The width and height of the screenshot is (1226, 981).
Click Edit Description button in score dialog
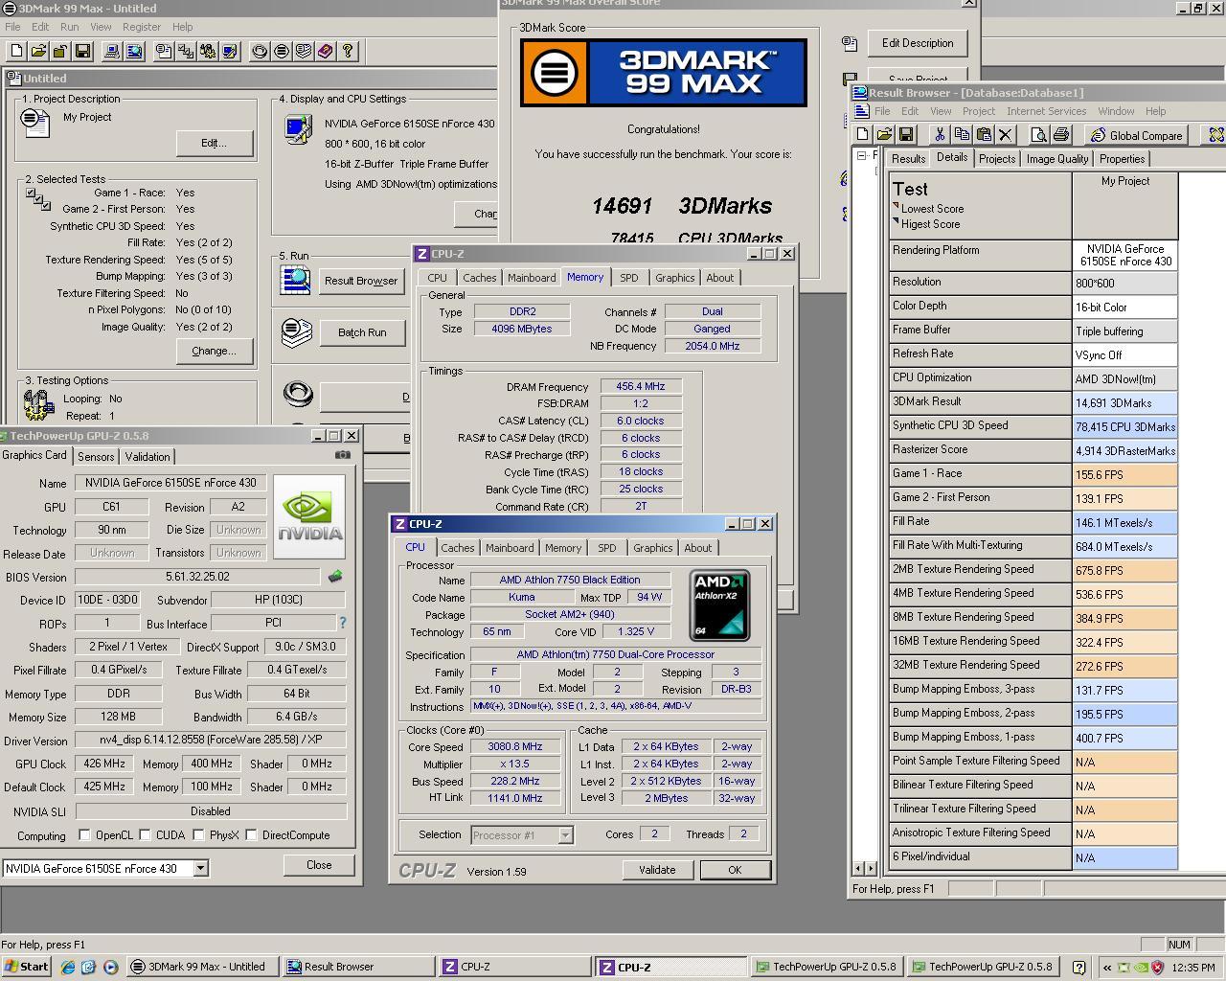pos(918,43)
